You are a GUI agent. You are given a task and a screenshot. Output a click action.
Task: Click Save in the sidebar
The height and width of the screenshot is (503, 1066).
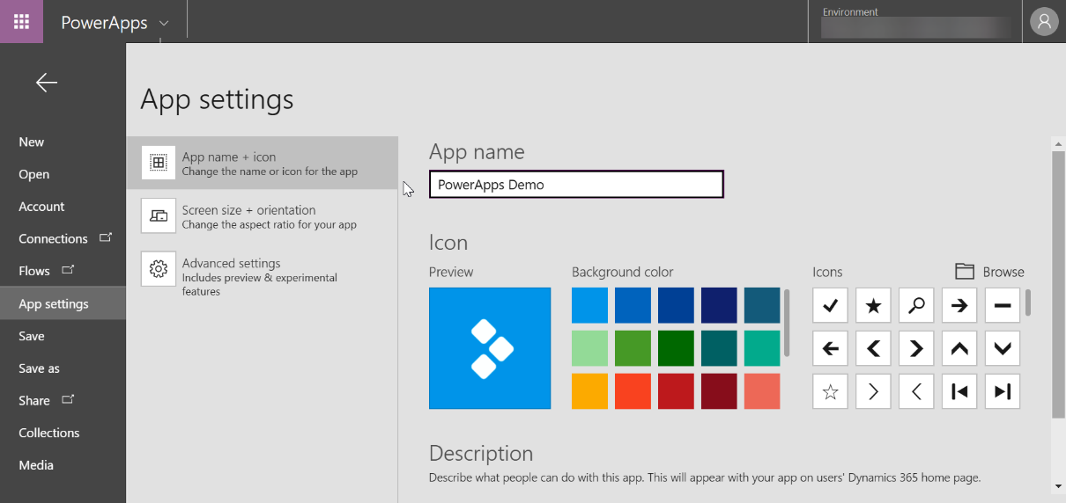tap(32, 336)
